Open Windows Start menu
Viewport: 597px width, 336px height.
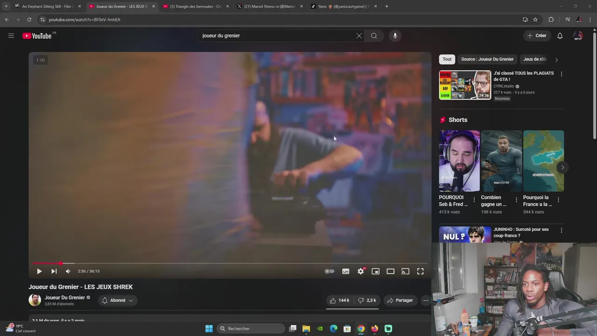[x=209, y=329]
